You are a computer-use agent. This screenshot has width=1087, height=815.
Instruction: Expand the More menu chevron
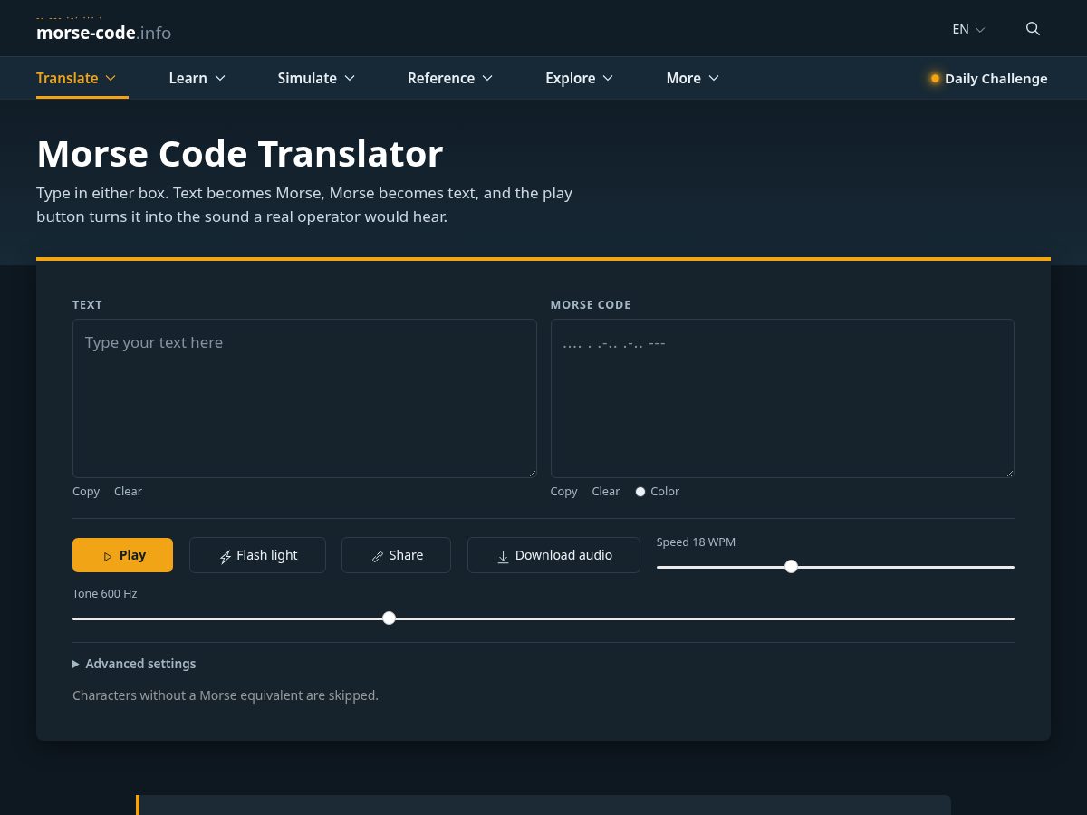tap(714, 78)
